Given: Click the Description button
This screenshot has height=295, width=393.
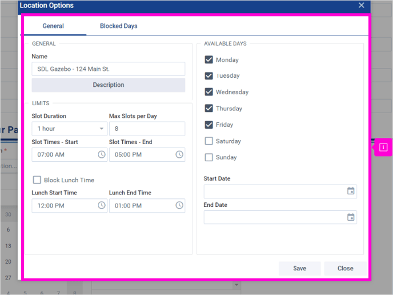Looking at the screenshot, I should (109, 85).
